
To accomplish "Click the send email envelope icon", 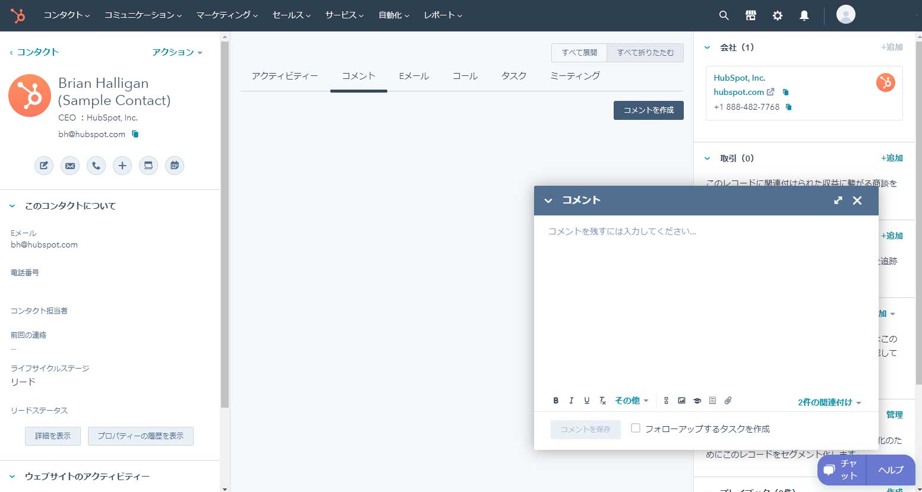I will (x=70, y=166).
